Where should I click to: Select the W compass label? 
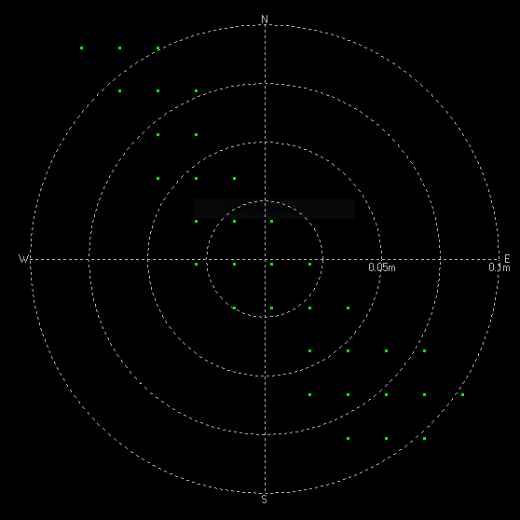23,259
